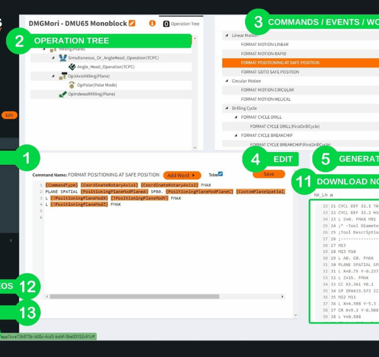Click the edit pencil icon beside DMU65 Monoblock
379x357 pixels.
[x=132, y=23]
